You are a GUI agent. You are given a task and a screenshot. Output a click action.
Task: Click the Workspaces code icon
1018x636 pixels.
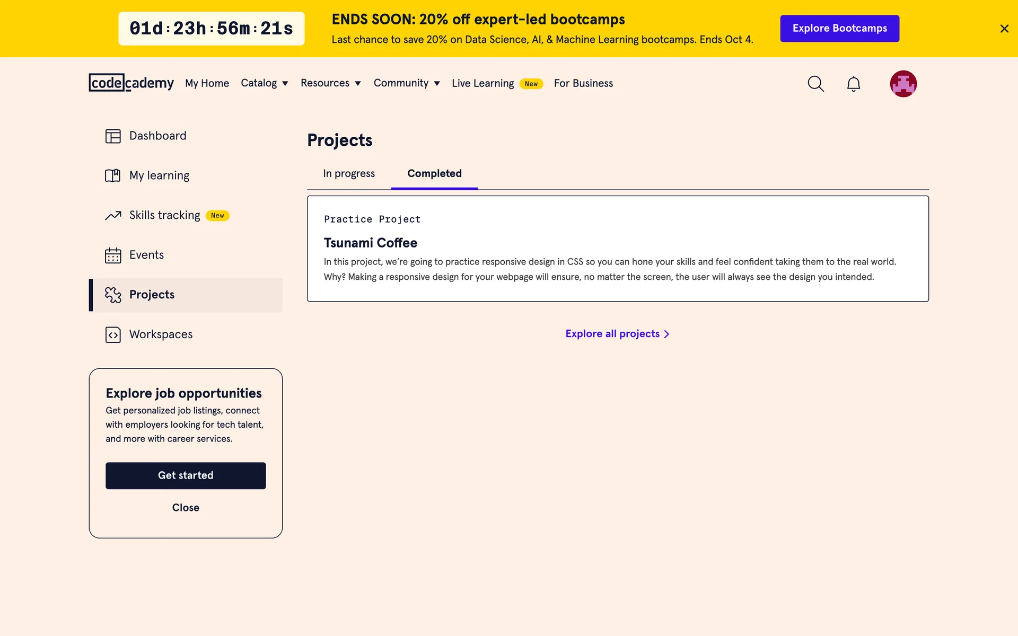(113, 335)
